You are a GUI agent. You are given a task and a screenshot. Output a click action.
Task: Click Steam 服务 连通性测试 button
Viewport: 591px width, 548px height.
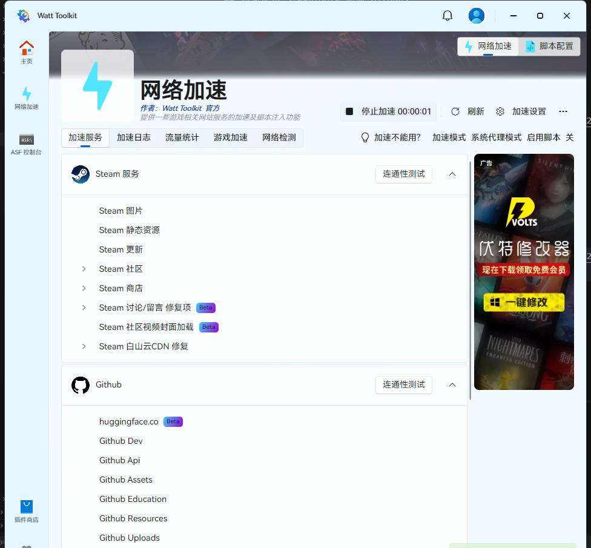(x=404, y=174)
